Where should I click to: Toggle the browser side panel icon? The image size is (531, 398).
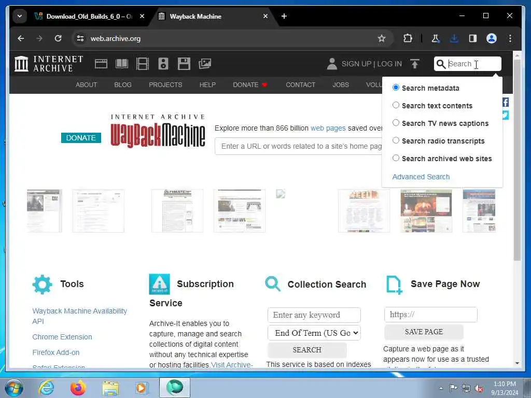coord(473,38)
